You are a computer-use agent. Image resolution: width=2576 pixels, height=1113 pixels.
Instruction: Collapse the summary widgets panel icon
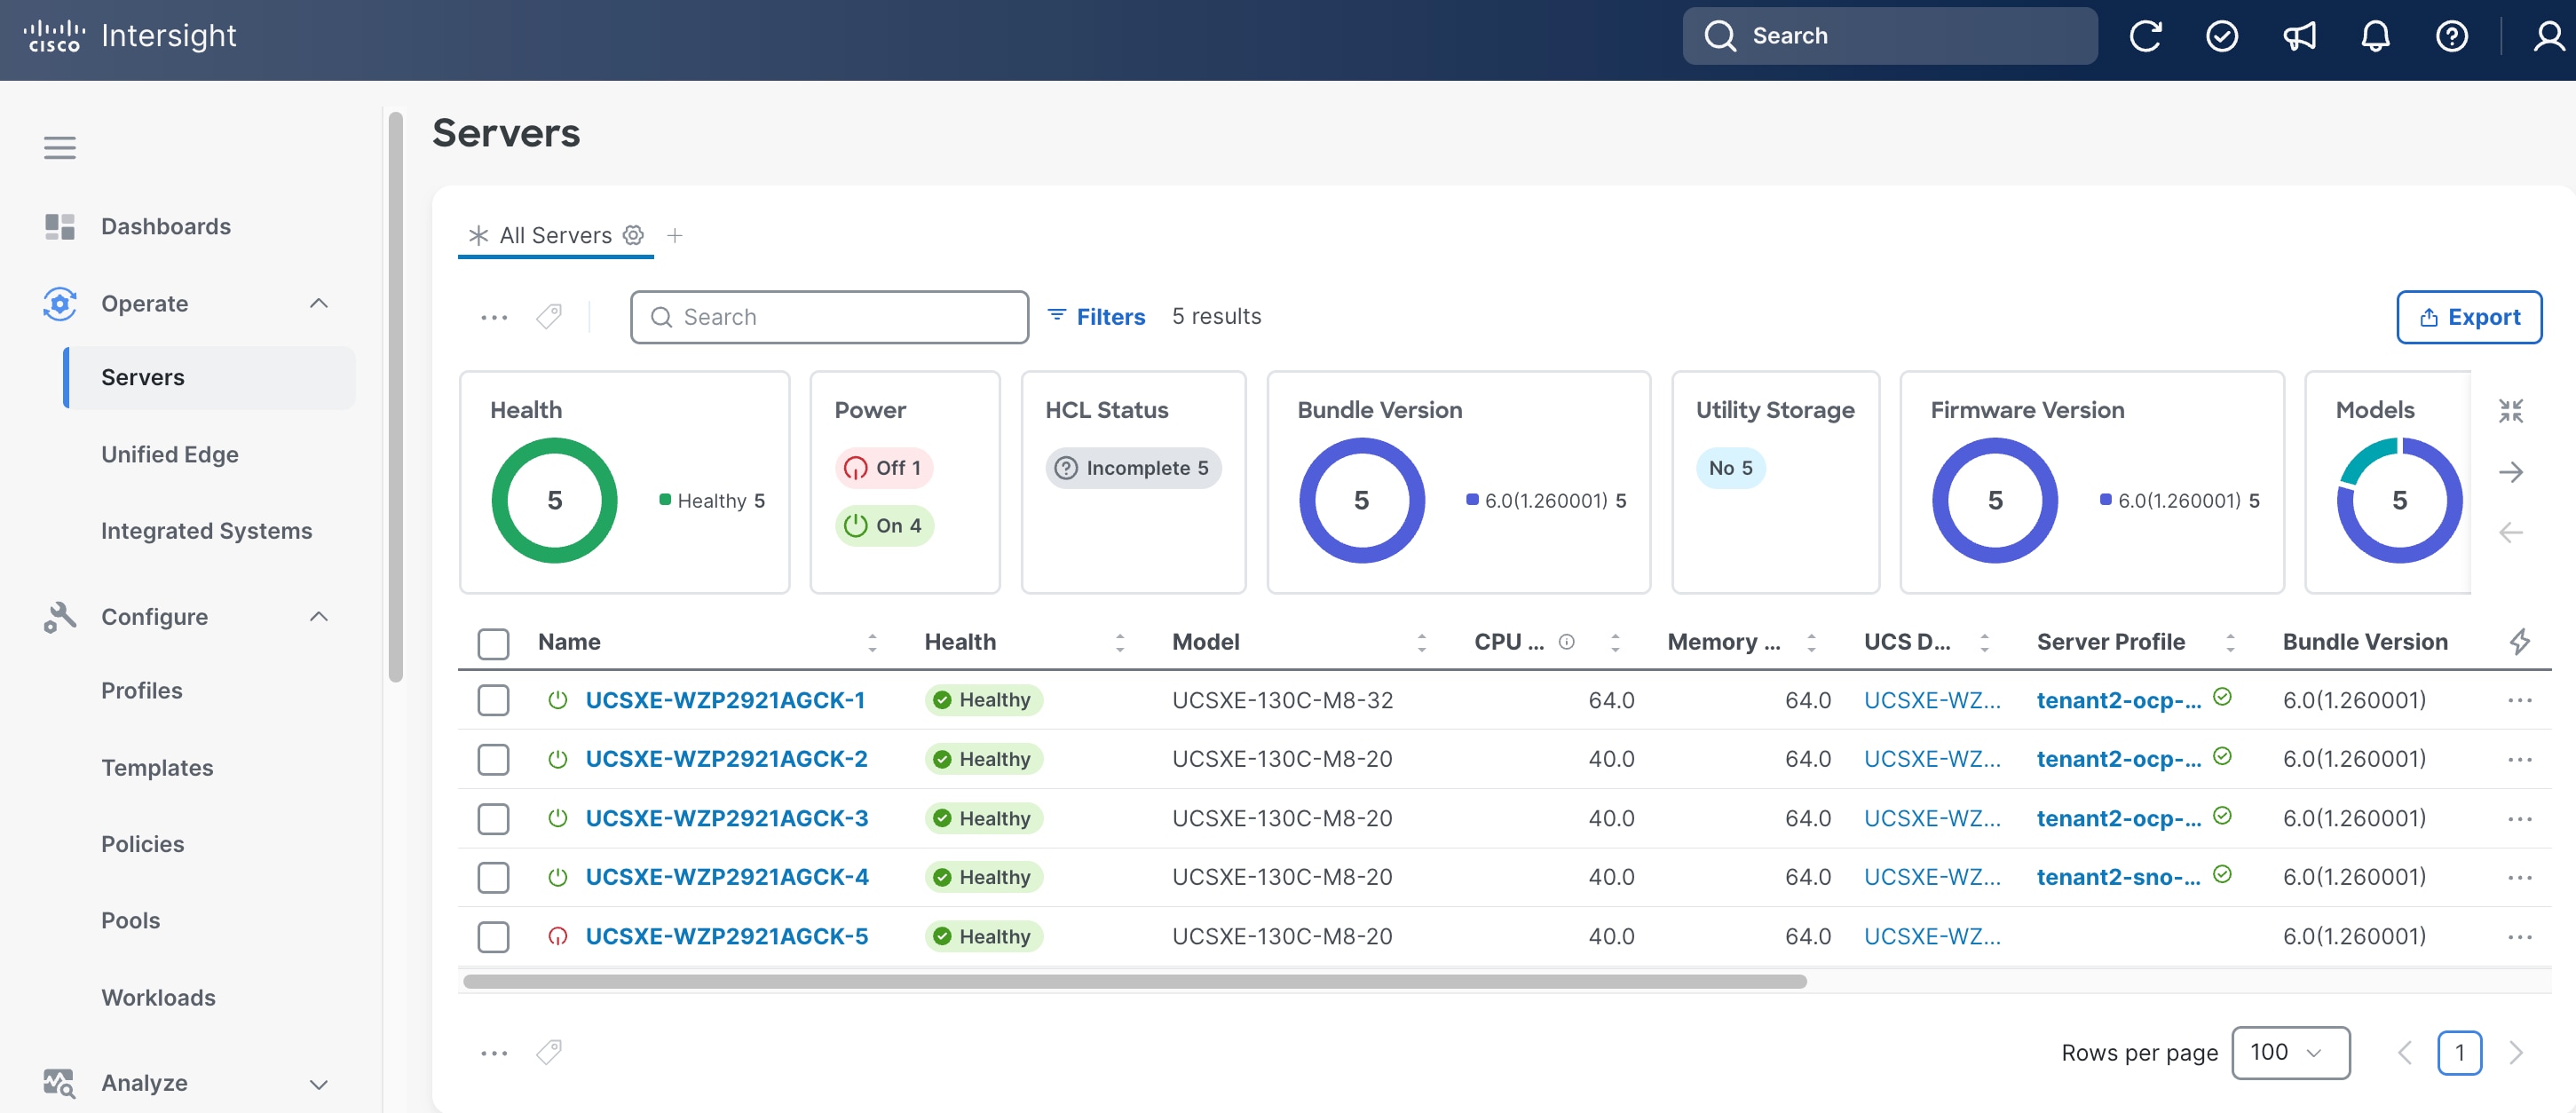[2510, 410]
